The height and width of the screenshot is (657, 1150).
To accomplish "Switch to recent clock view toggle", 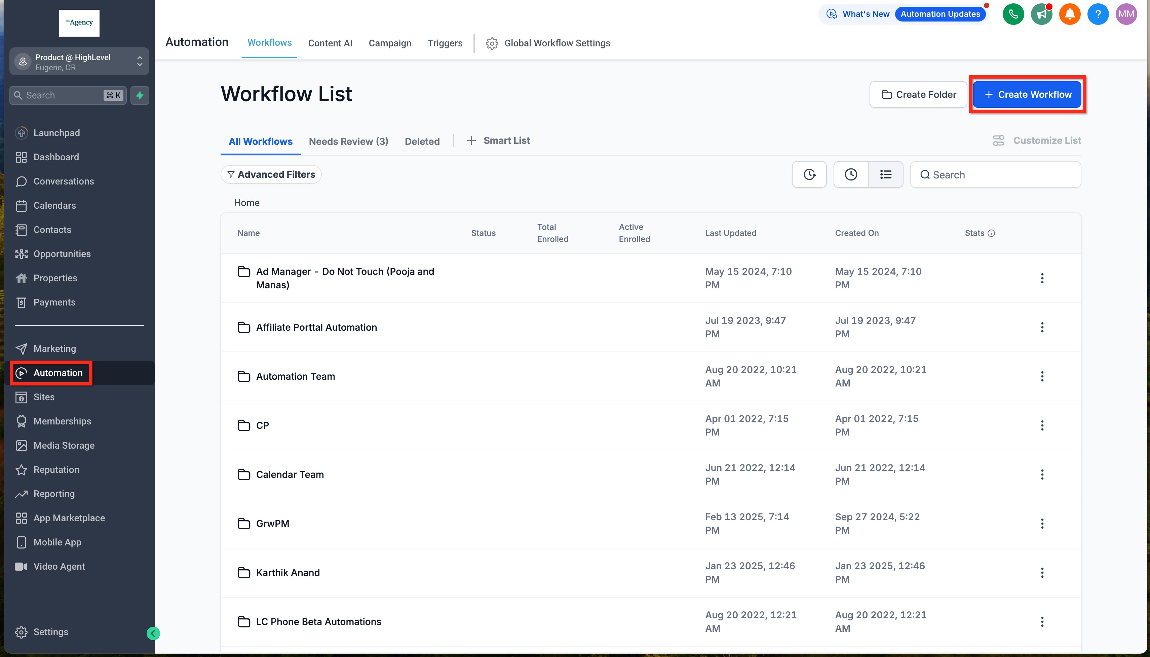I will click(851, 175).
